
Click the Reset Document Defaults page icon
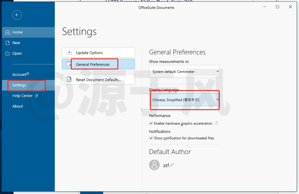pyautogui.click(x=70, y=79)
